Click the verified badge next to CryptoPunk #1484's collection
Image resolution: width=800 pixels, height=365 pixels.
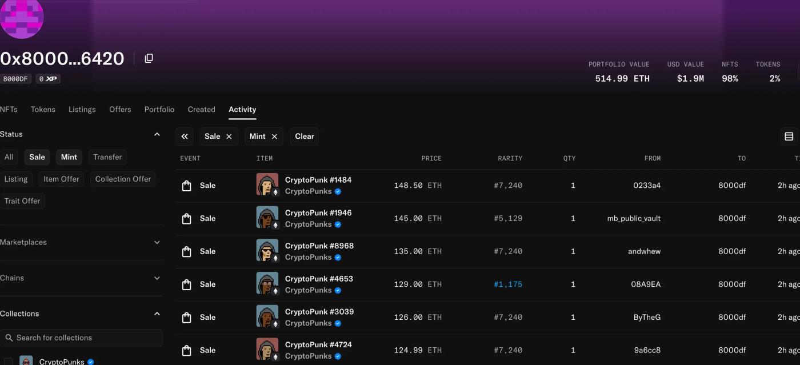pyautogui.click(x=338, y=191)
